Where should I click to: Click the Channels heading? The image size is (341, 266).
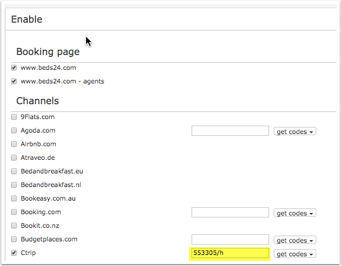tap(38, 101)
